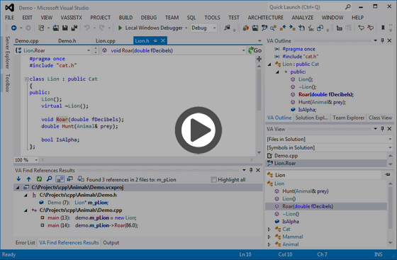Open the FILE menu
Screen dimensions: 397x260
(10, 18)
